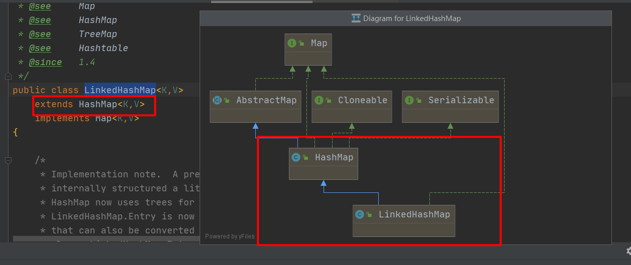This screenshot has height=265, width=631.
Task: Collapse the Javadoc fold marker near '*/'
Action: 8,76
